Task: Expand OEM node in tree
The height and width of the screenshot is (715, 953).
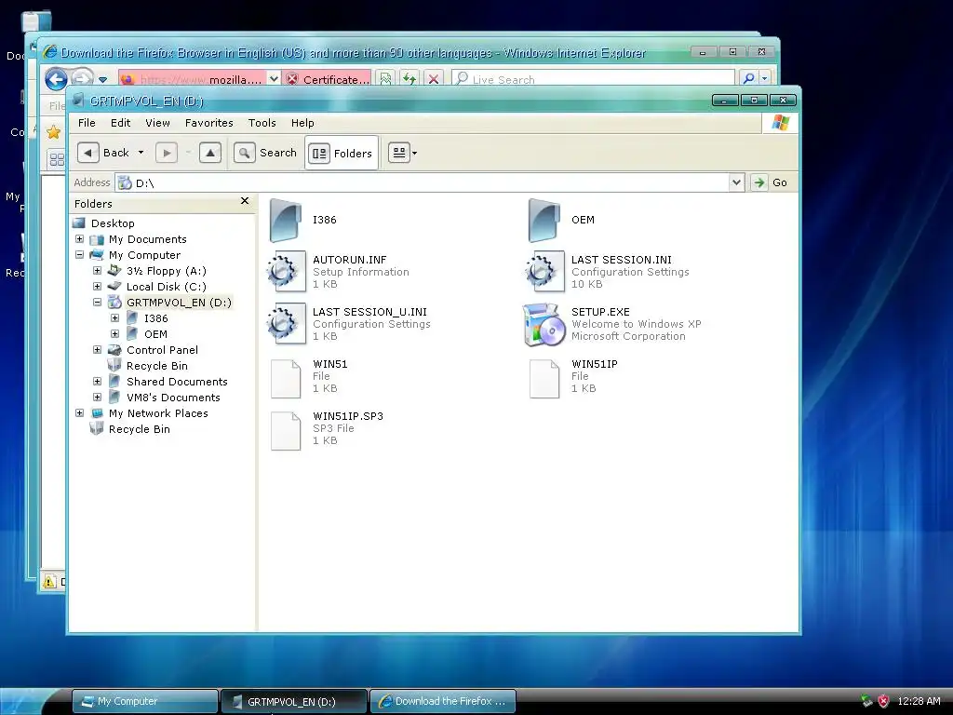Action: pos(114,334)
